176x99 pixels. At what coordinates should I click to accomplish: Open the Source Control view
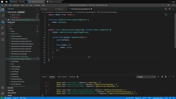[x=2, y=21]
